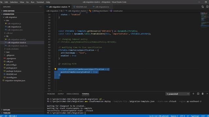The image size is (209, 117).
Task: Add a new terminal with plus icon
Action: (193, 94)
